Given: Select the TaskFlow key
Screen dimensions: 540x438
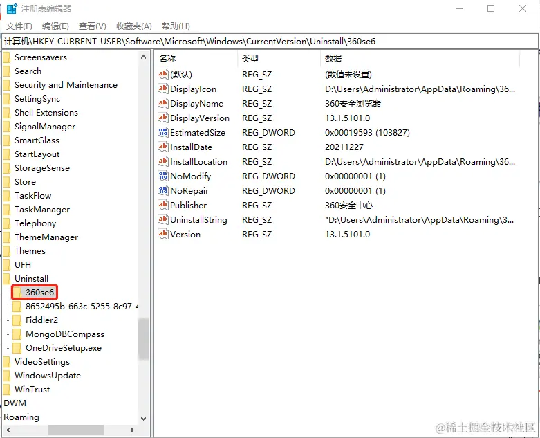Looking at the screenshot, I should point(32,195).
